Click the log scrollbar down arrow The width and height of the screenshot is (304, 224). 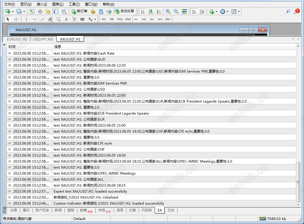[x=298, y=205]
